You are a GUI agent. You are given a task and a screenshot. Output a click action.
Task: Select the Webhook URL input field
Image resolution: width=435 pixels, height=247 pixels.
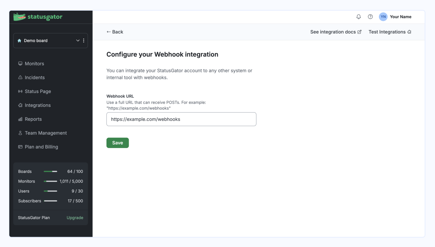[181, 119]
